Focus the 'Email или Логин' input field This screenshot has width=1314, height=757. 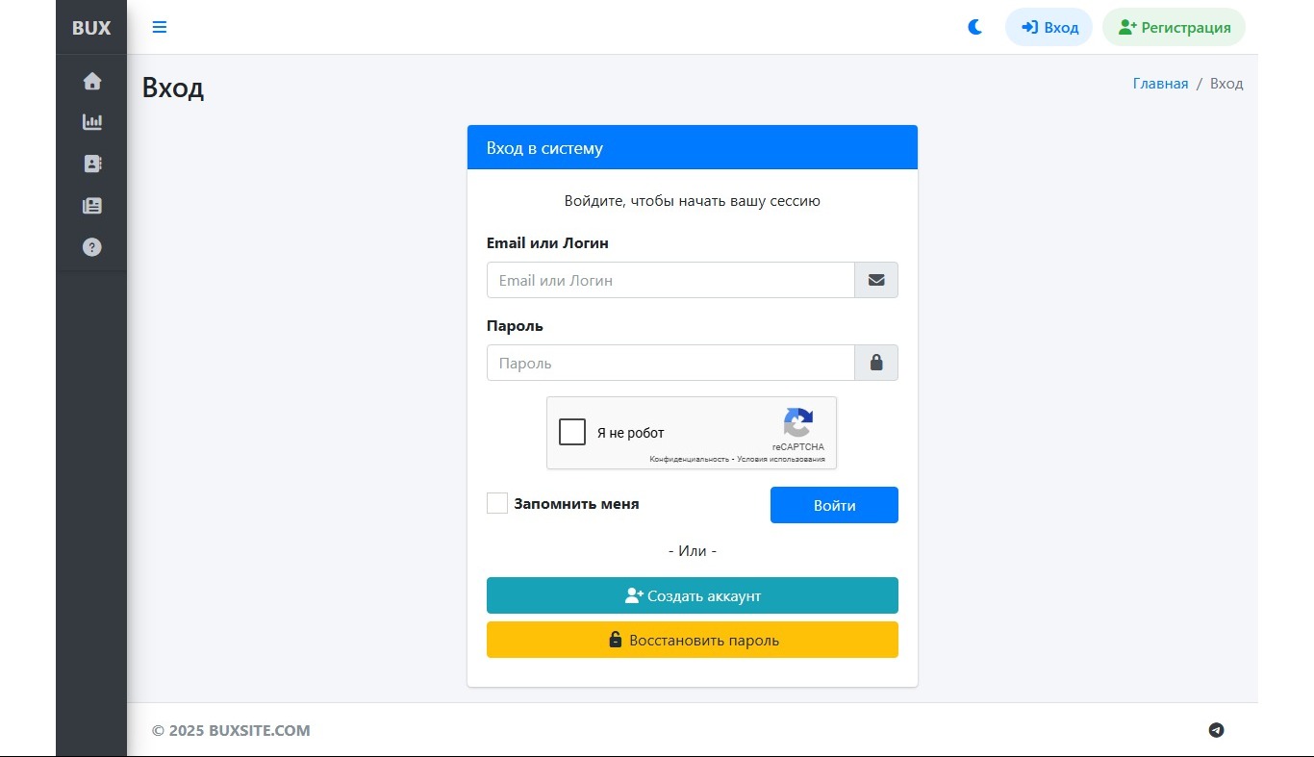tap(670, 280)
